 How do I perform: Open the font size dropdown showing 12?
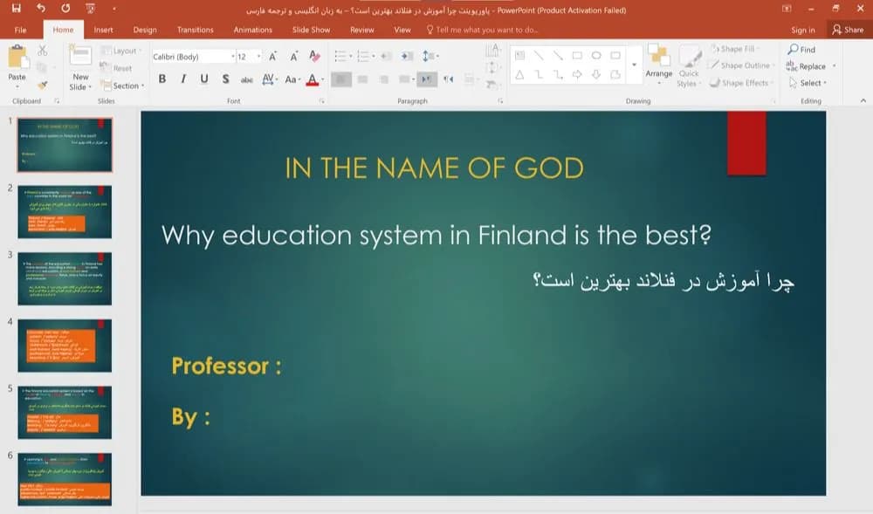[259, 57]
